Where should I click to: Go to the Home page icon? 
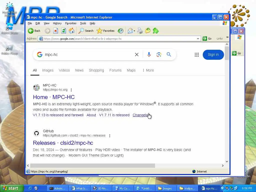pos(71,31)
